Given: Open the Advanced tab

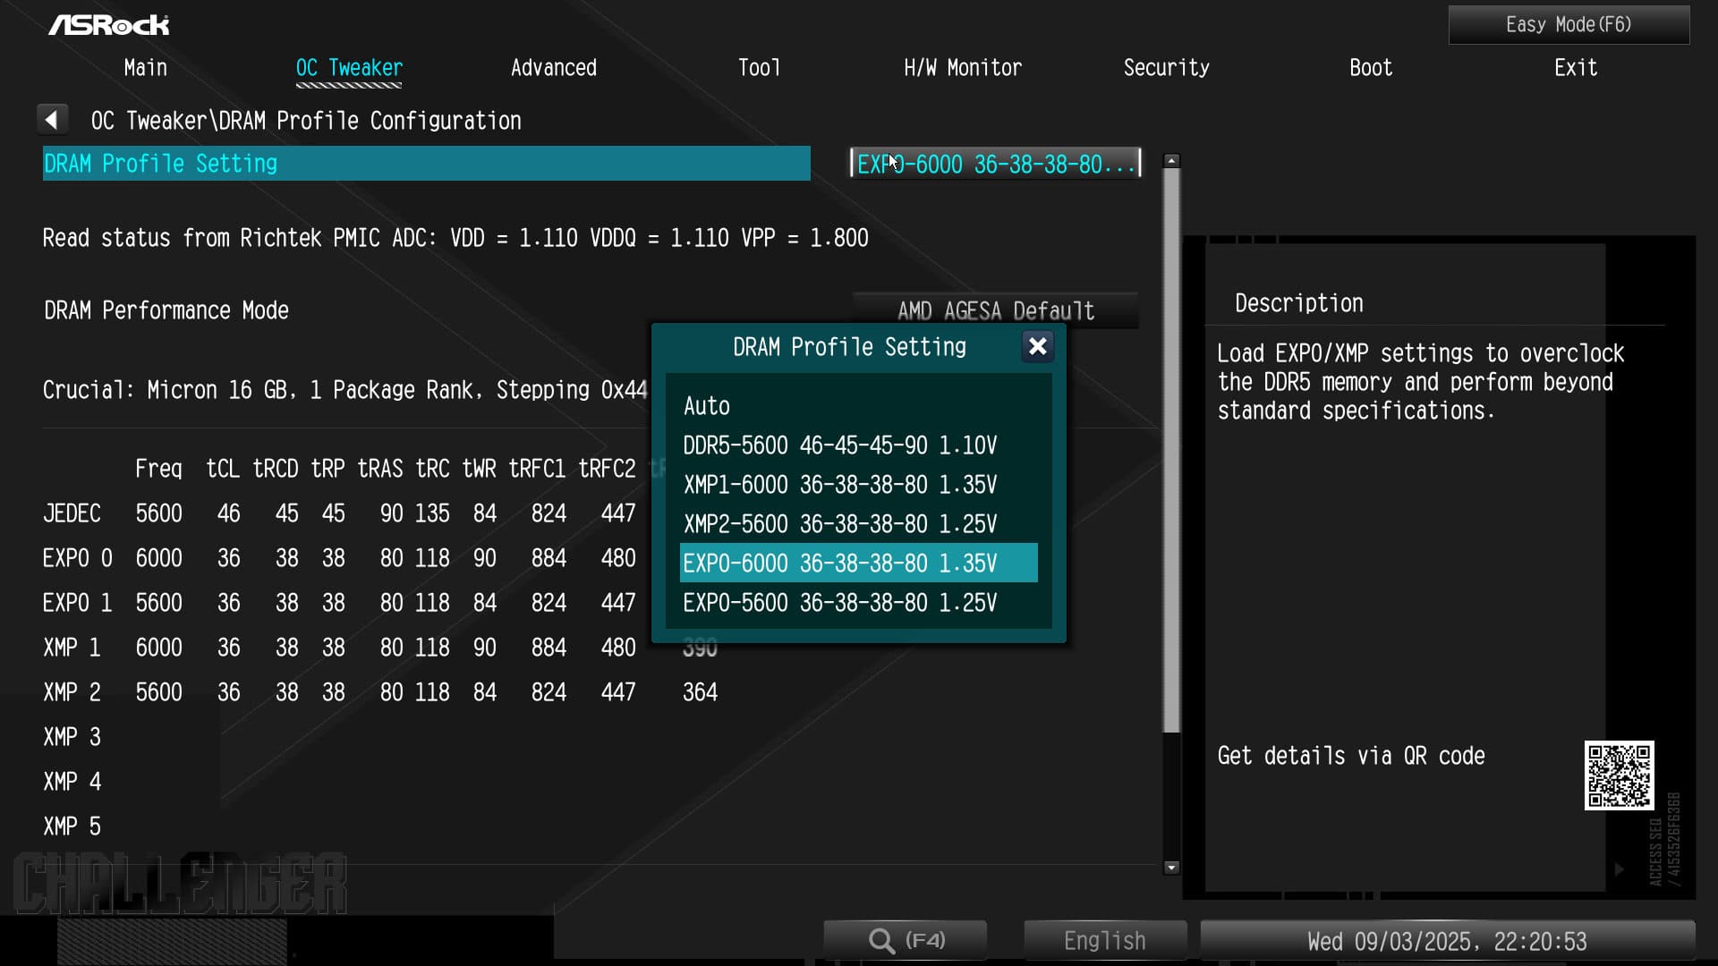Looking at the screenshot, I should 553,68.
